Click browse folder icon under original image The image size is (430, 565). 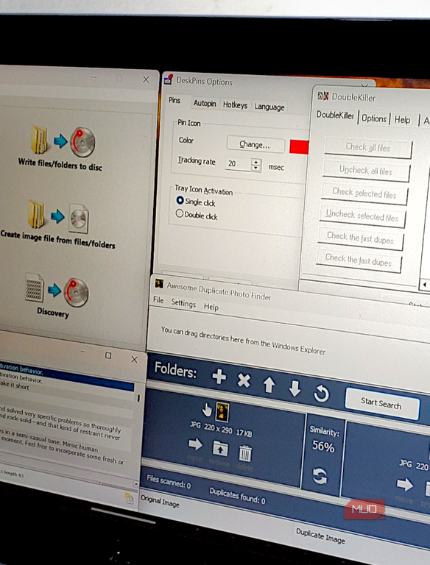pos(220,449)
